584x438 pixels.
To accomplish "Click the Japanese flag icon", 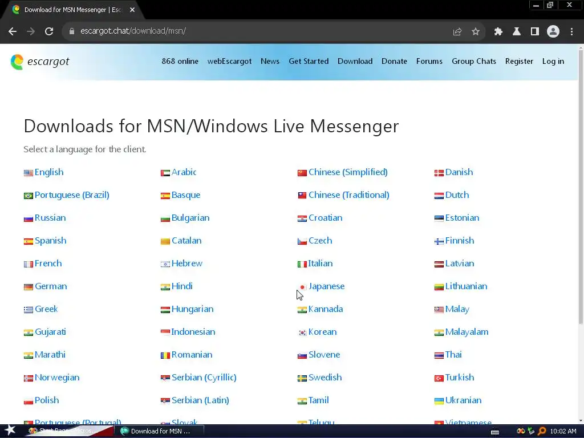I will click(x=302, y=287).
